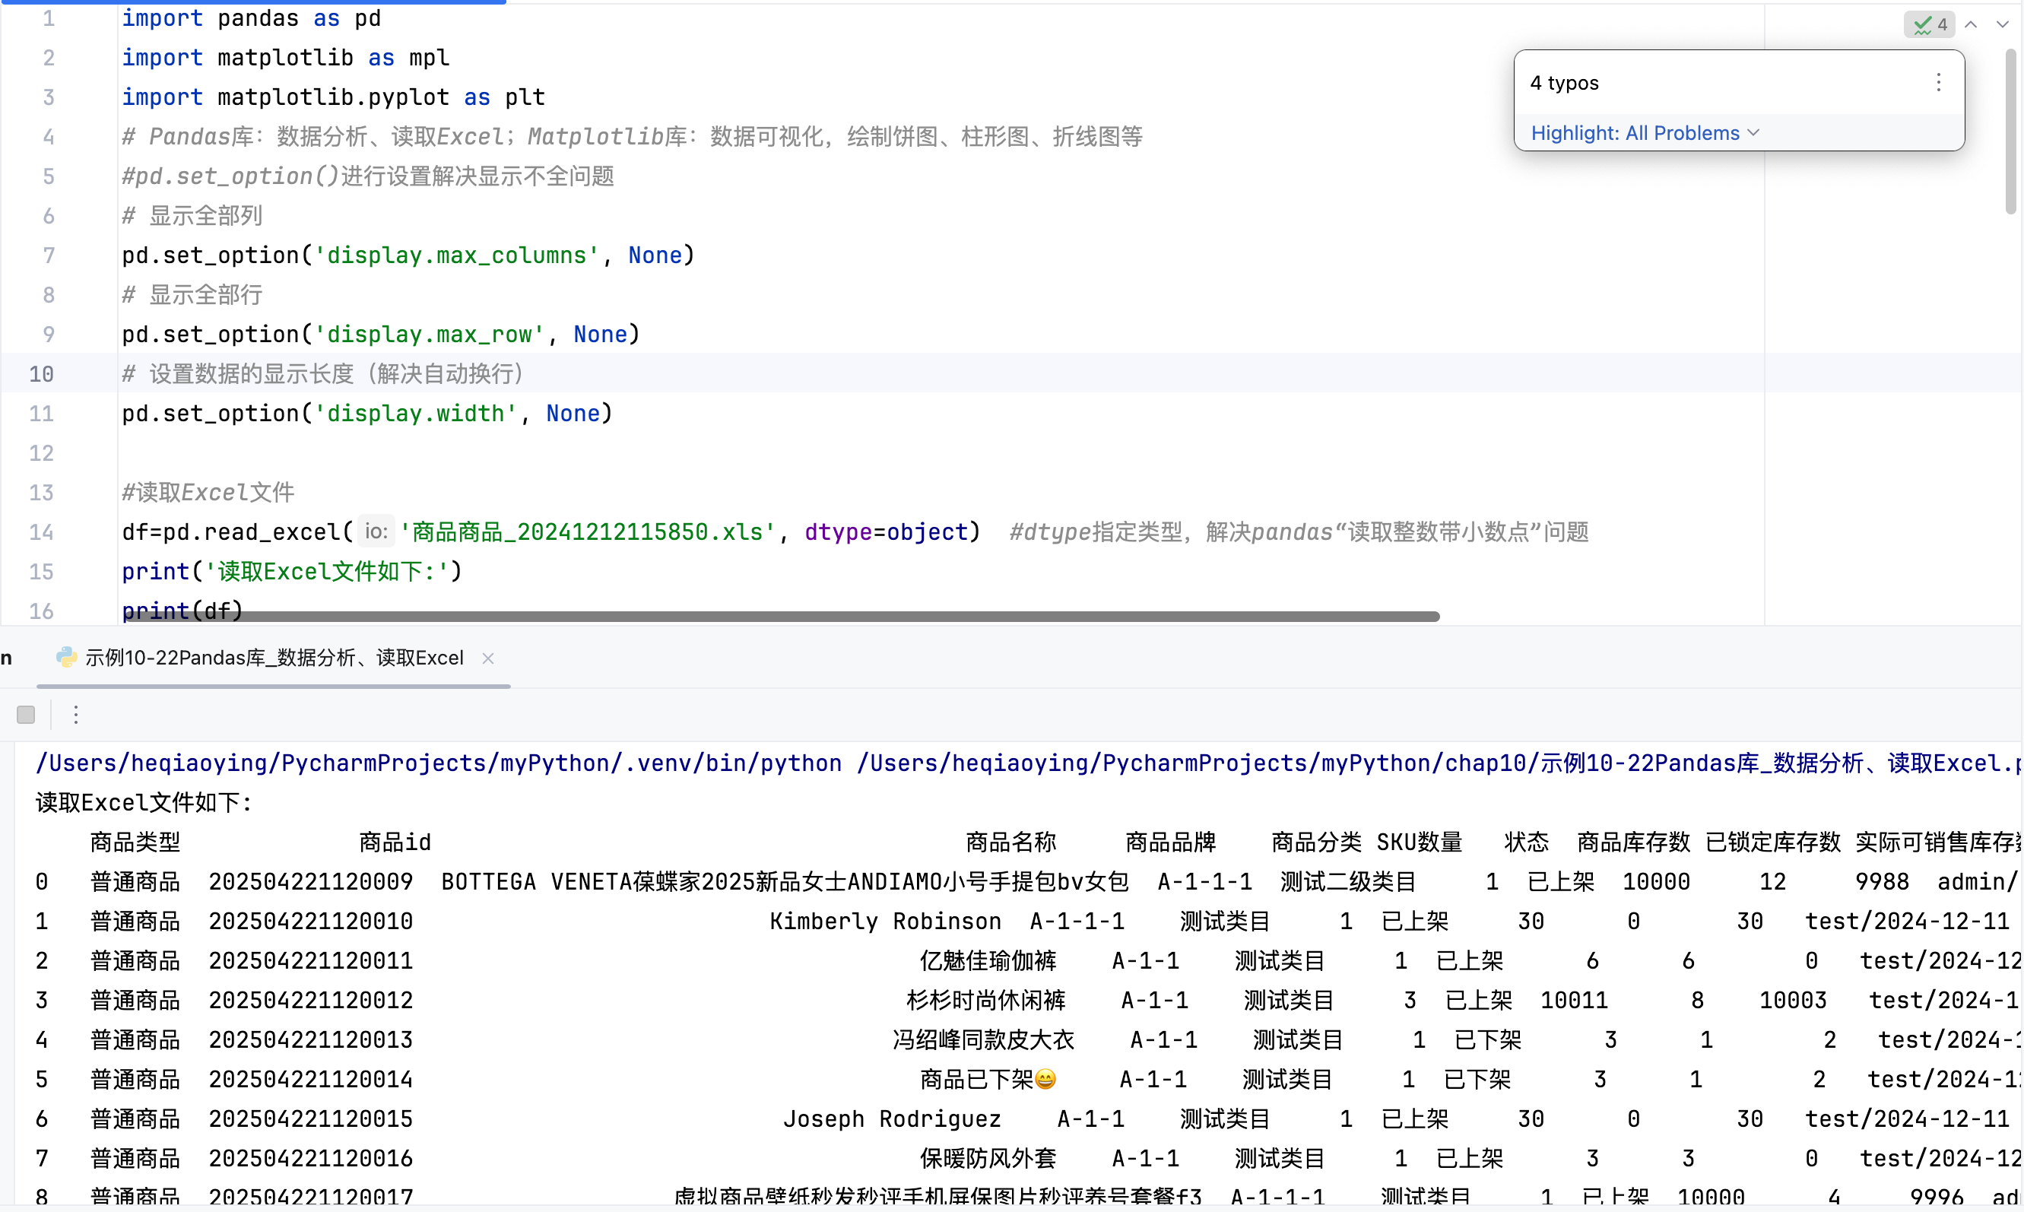This screenshot has height=1212, width=2024.
Task: Close the 示例10-22Pandas run tab
Action: (488, 658)
